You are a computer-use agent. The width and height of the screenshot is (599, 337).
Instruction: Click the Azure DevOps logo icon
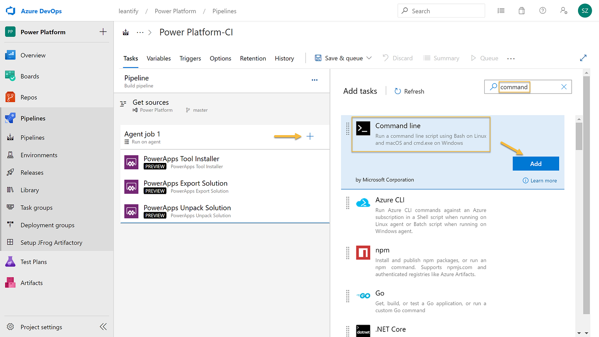(10, 11)
